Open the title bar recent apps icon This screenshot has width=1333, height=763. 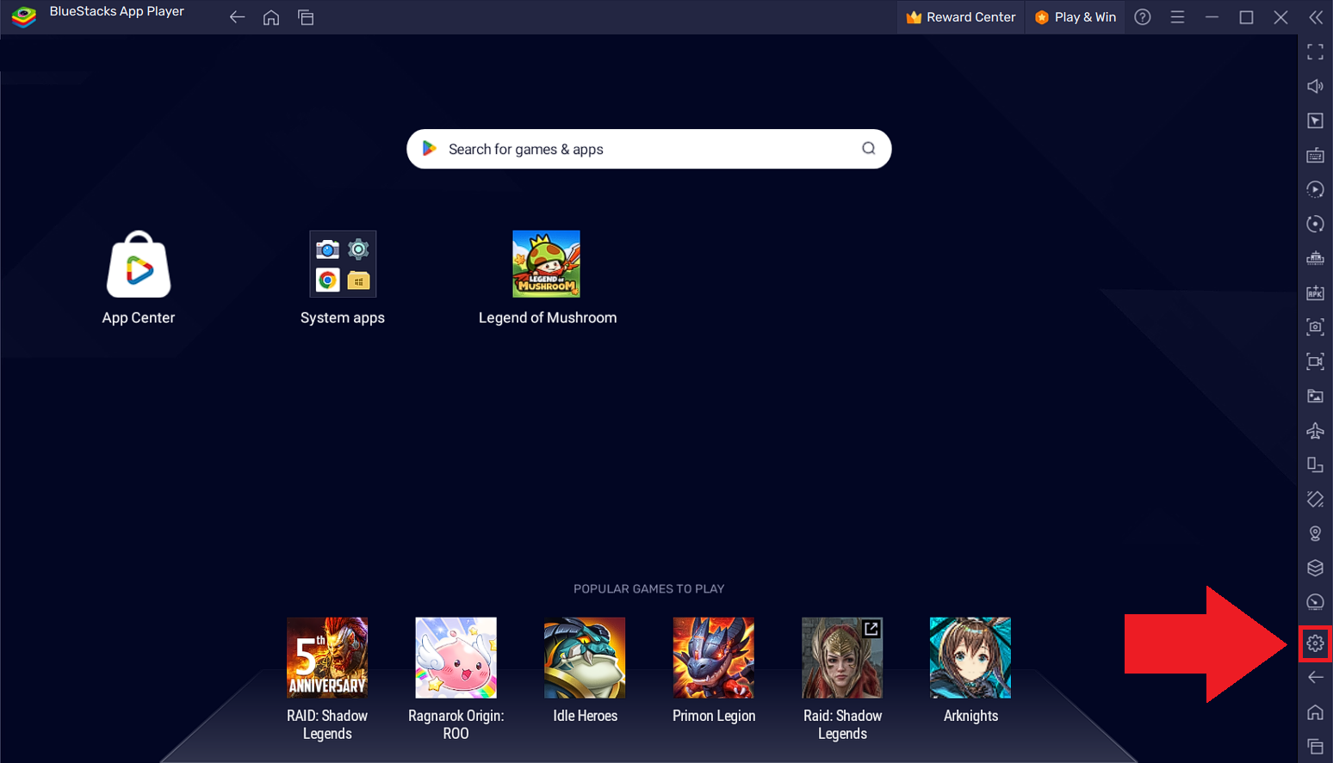point(306,17)
